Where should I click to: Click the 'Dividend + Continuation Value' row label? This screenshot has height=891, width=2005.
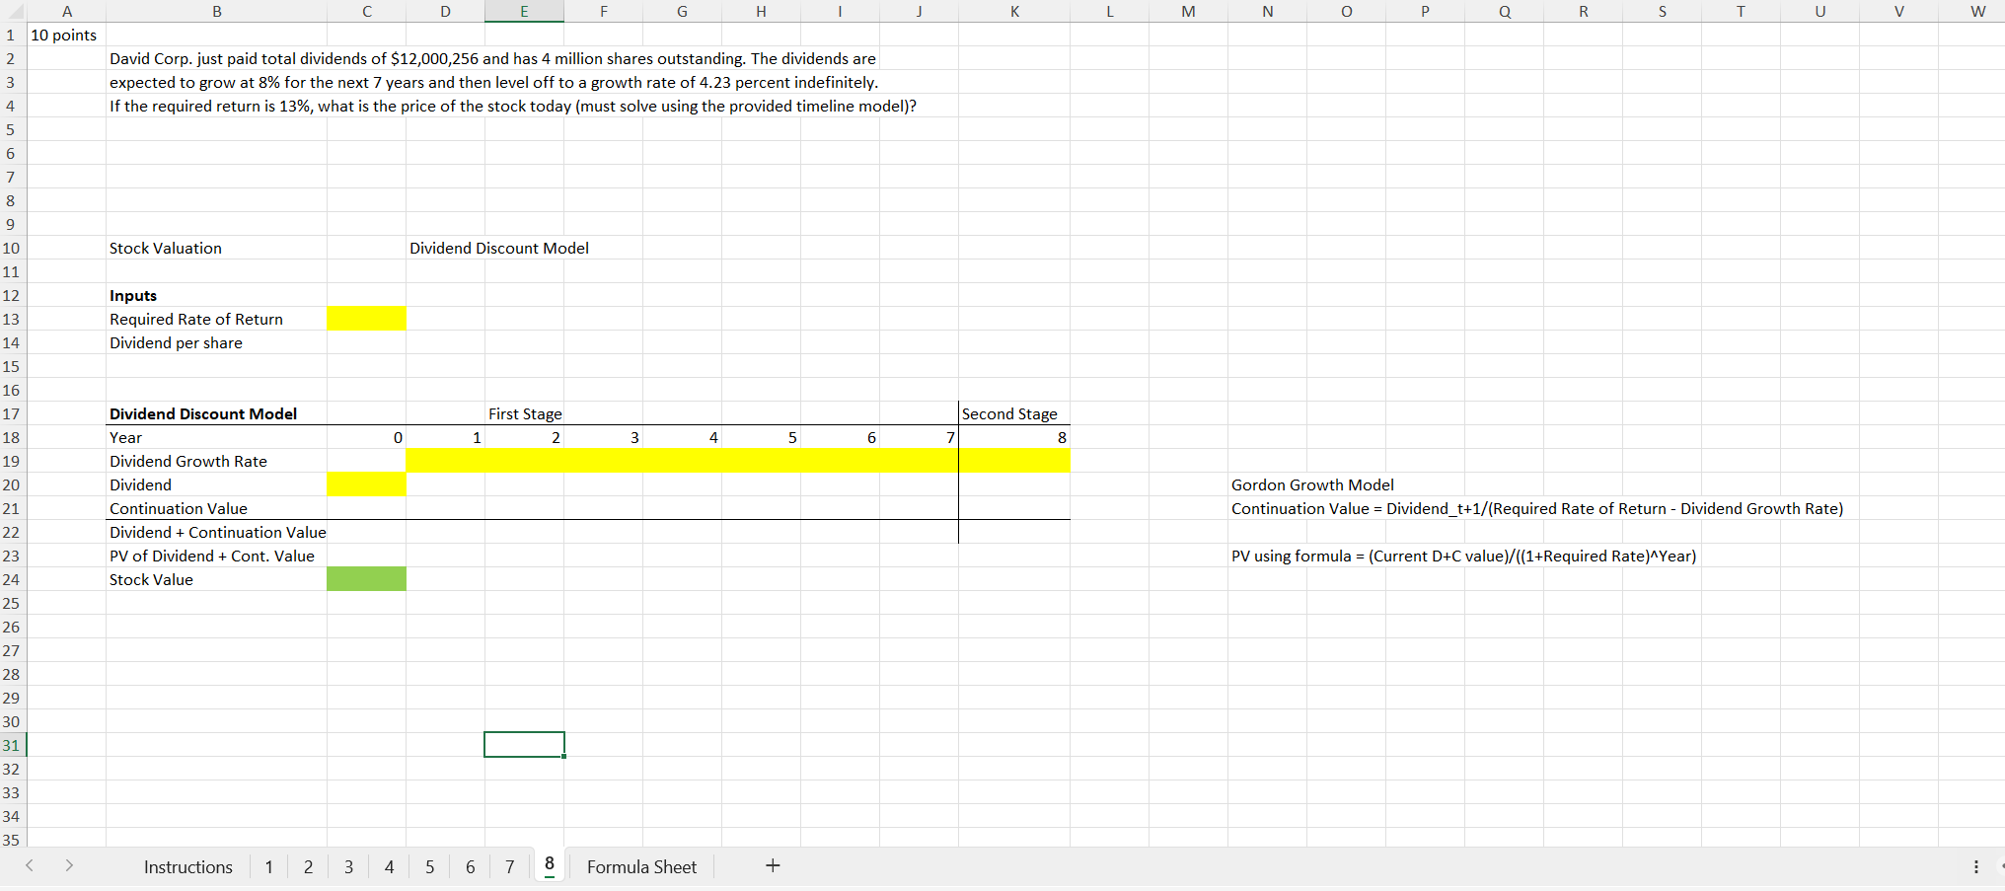pos(218,532)
